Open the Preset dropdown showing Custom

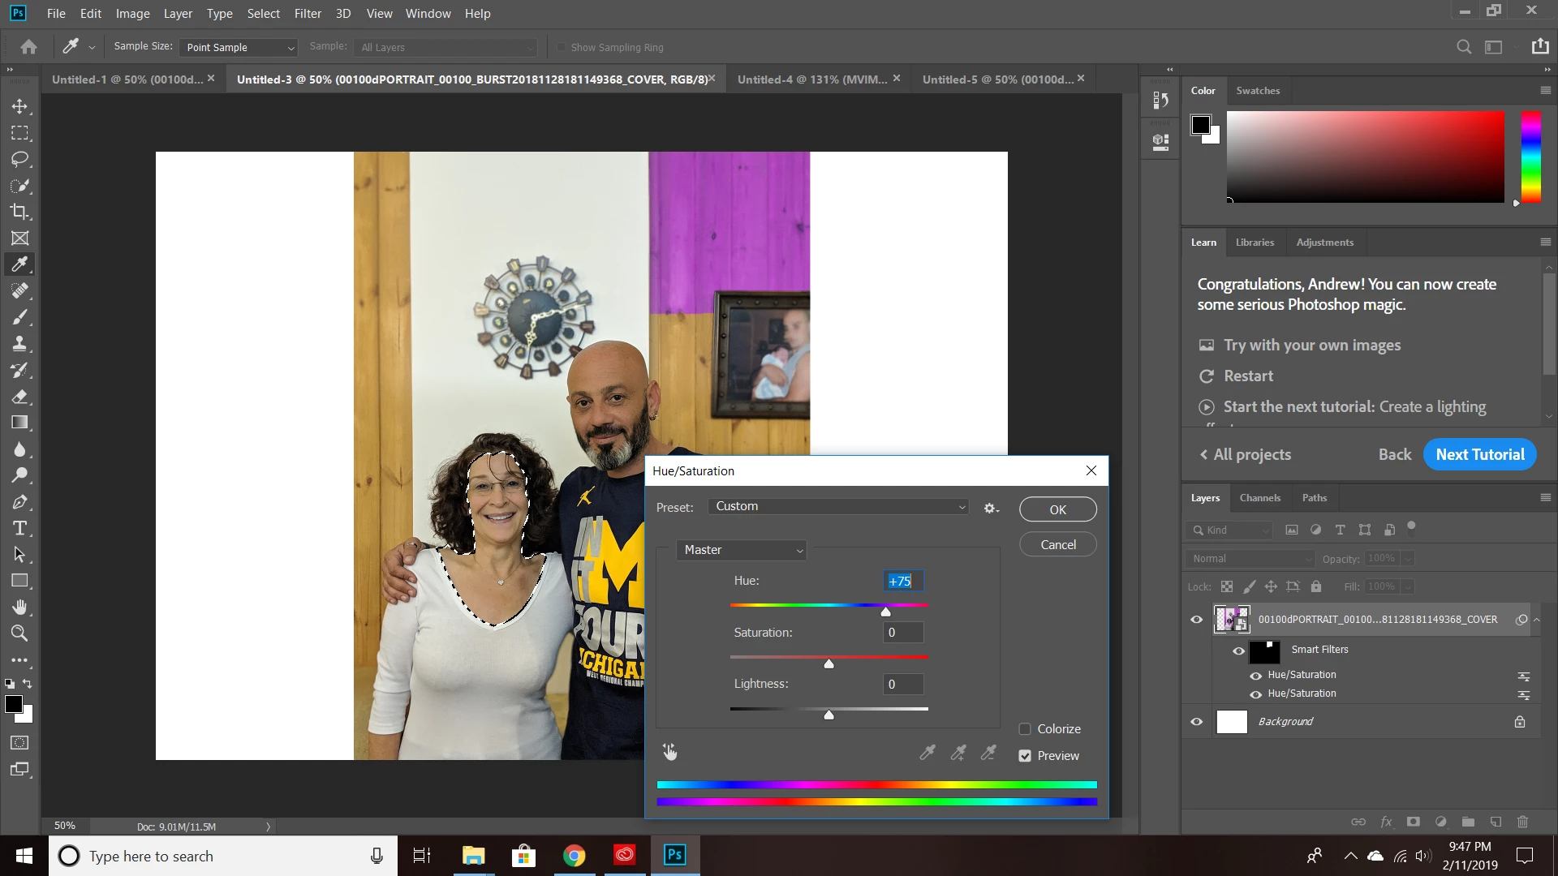coord(838,507)
